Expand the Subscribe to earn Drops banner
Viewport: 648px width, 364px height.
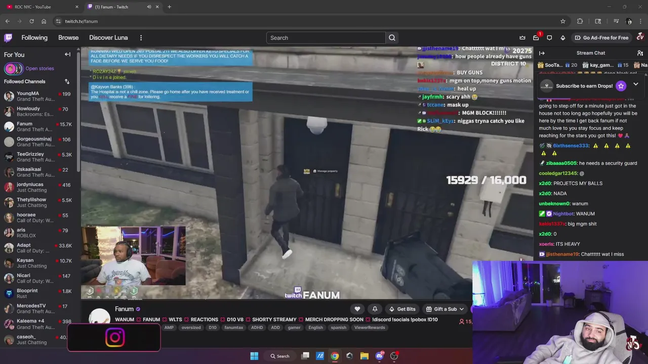pyautogui.click(x=636, y=84)
